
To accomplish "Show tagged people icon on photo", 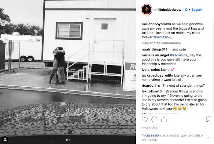I will click(x=5, y=139).
